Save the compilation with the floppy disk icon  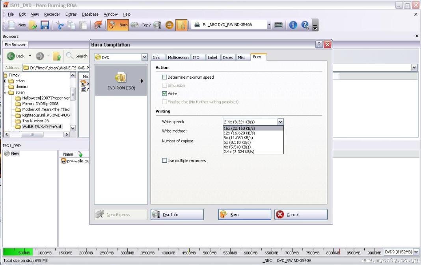pyautogui.click(x=45, y=25)
